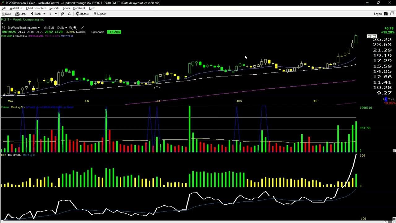Select the lightning bolt EasyScan icon
The height and width of the screenshot is (223, 396).
62,14
